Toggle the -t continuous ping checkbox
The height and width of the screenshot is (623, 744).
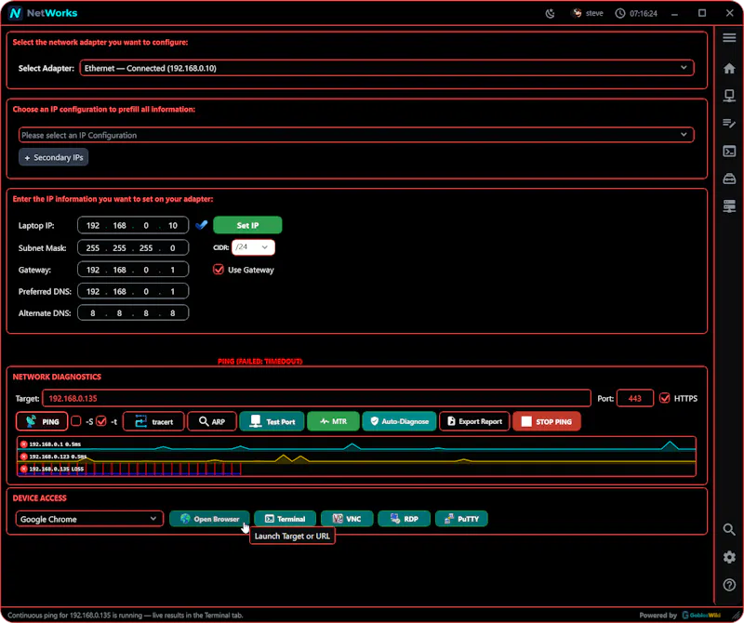click(101, 421)
